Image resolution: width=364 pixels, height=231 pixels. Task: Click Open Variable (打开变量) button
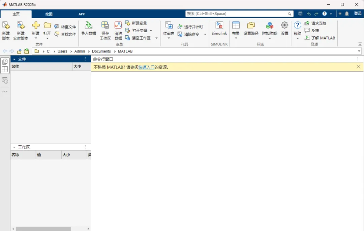tap(136, 30)
